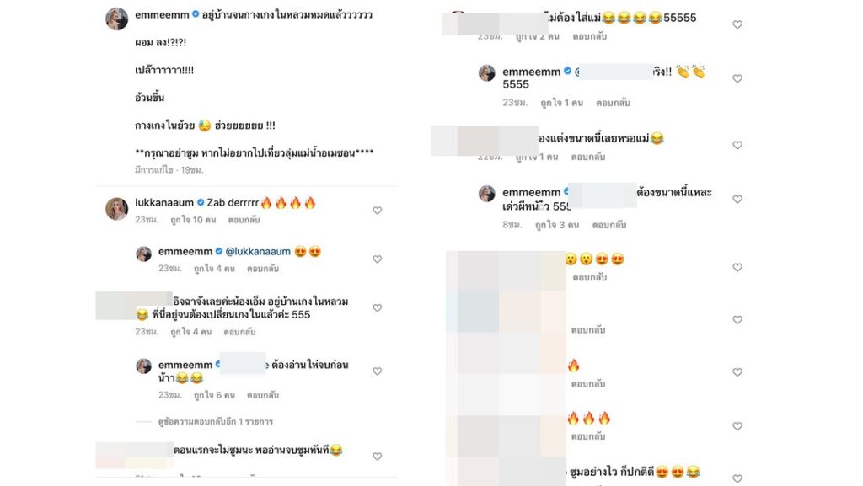This screenshot has width=863, height=486.
Task: Like the comment with single fire emoji
Action: [737, 372]
